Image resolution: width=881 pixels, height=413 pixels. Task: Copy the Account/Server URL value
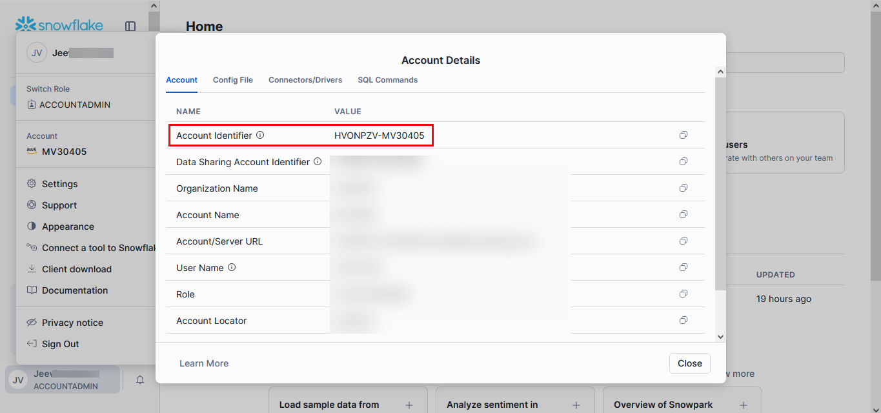tap(683, 241)
